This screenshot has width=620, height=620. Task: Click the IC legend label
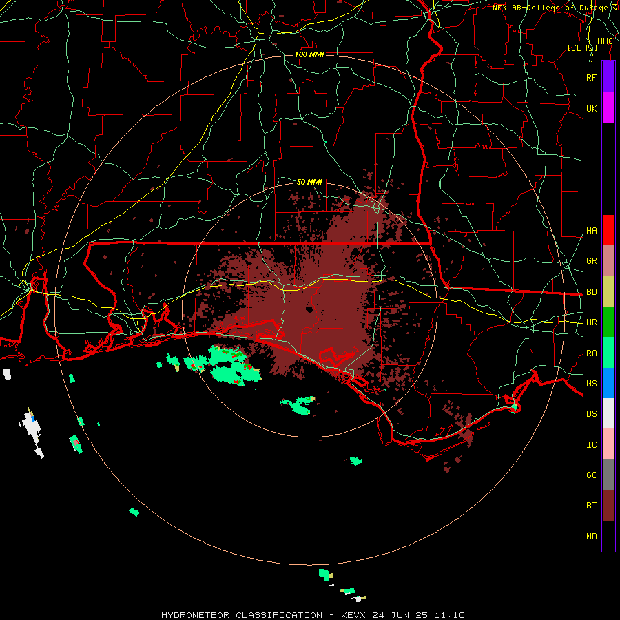(x=592, y=445)
